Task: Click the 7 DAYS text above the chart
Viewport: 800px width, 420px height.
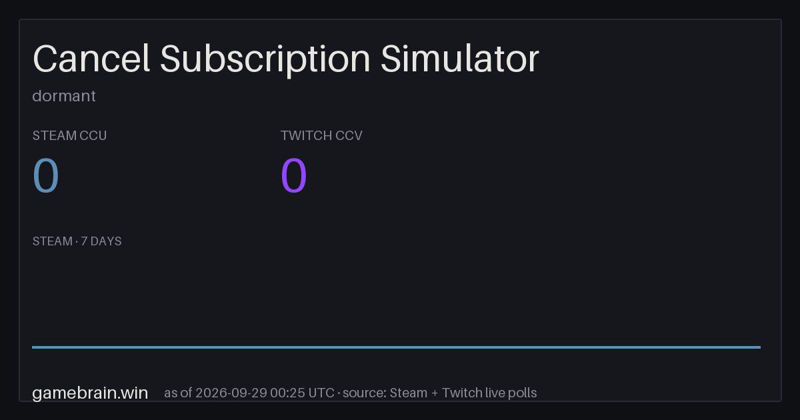Action: (101, 241)
